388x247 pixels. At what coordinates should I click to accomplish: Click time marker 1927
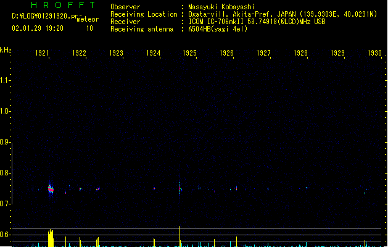[x=263, y=53]
